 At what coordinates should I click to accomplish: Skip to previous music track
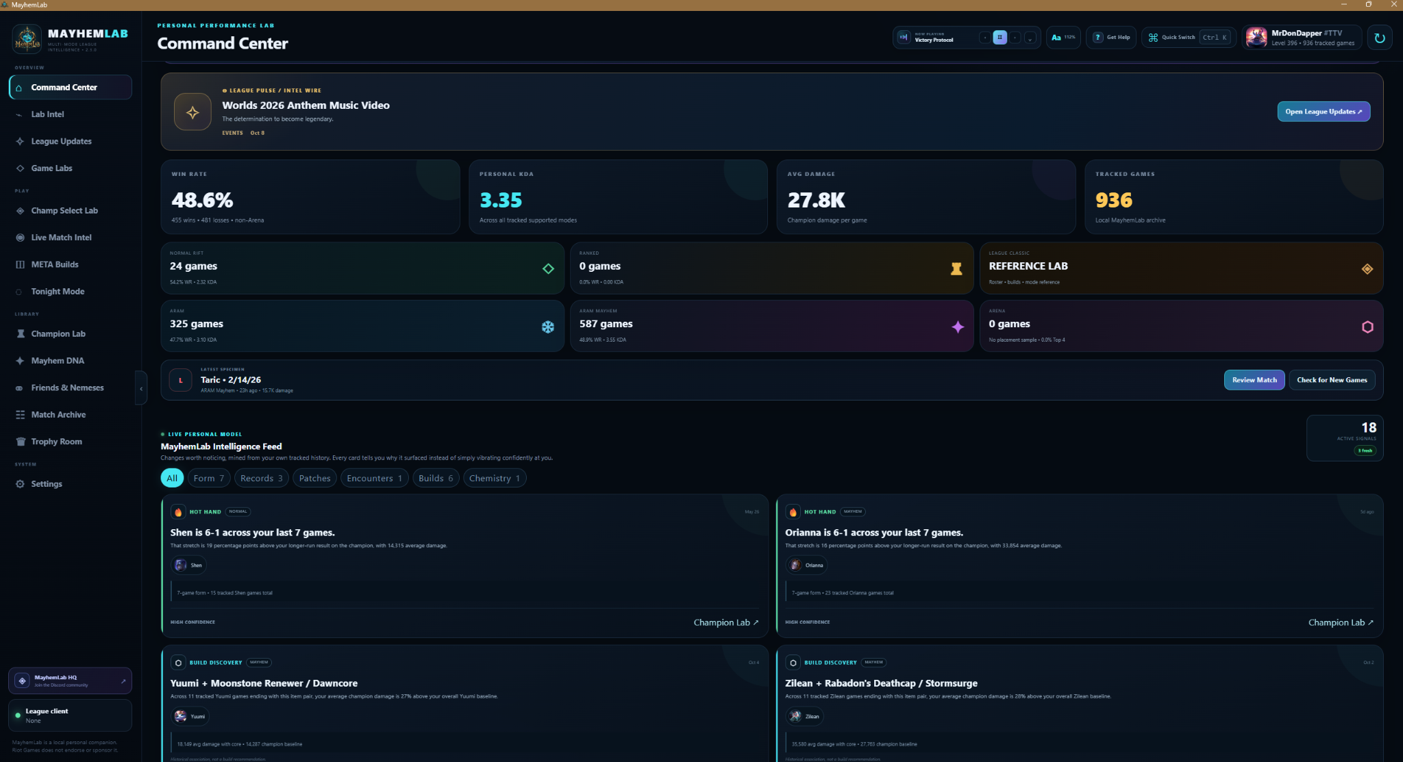985,38
